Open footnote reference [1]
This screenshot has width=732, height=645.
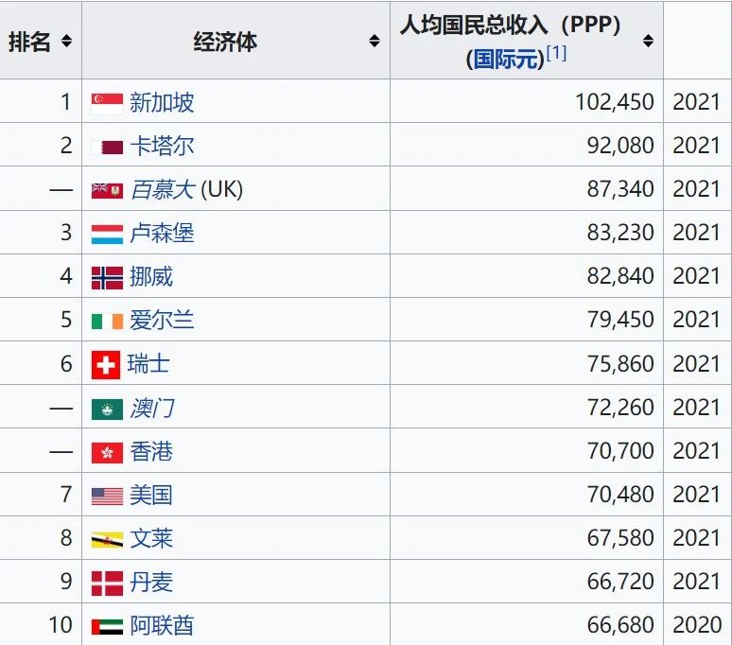coord(556,53)
